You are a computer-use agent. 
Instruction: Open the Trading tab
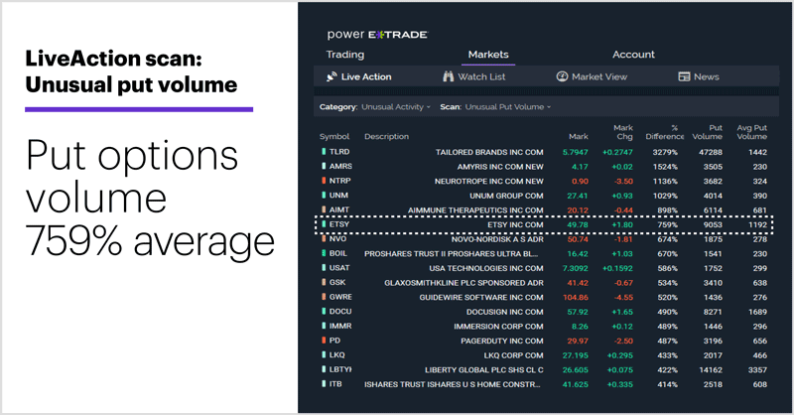point(344,55)
